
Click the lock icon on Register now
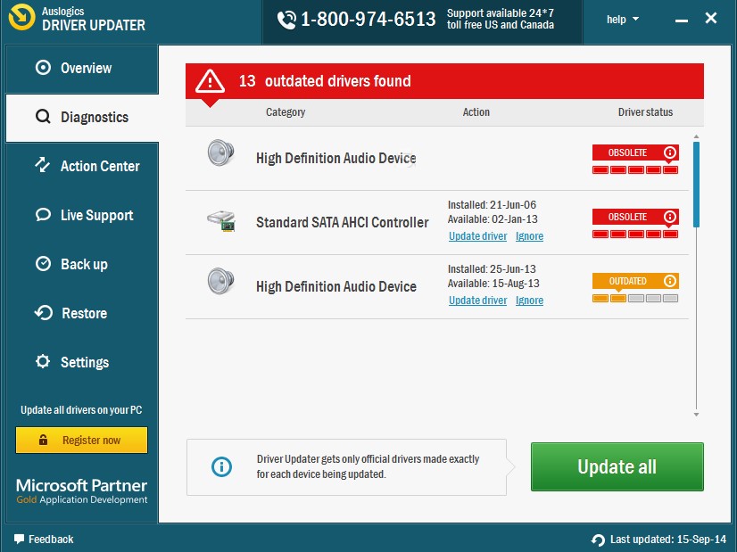tap(43, 440)
